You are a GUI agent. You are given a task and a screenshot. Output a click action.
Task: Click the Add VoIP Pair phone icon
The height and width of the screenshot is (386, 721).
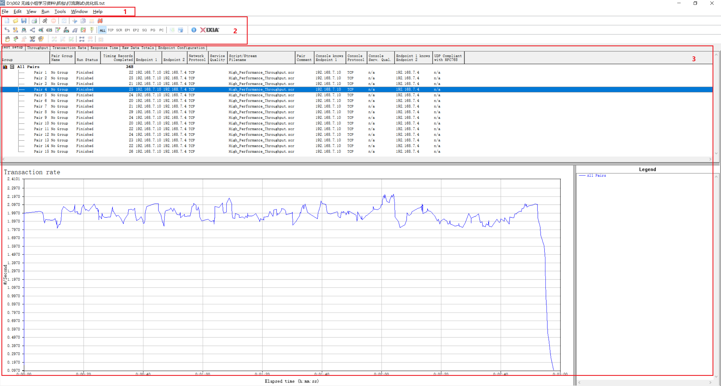pyautogui.click(x=16, y=30)
